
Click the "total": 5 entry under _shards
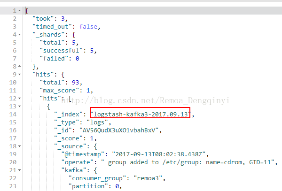tap(59, 43)
